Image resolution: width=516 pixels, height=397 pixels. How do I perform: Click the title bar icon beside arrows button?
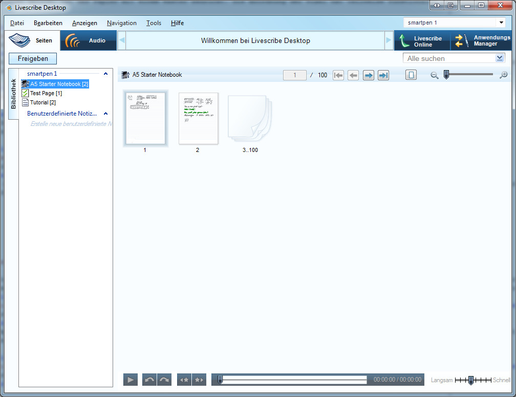point(451,5)
